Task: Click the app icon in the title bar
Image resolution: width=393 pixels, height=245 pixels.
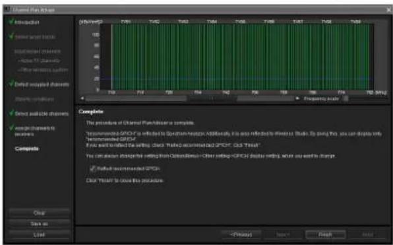Action: coord(7,10)
